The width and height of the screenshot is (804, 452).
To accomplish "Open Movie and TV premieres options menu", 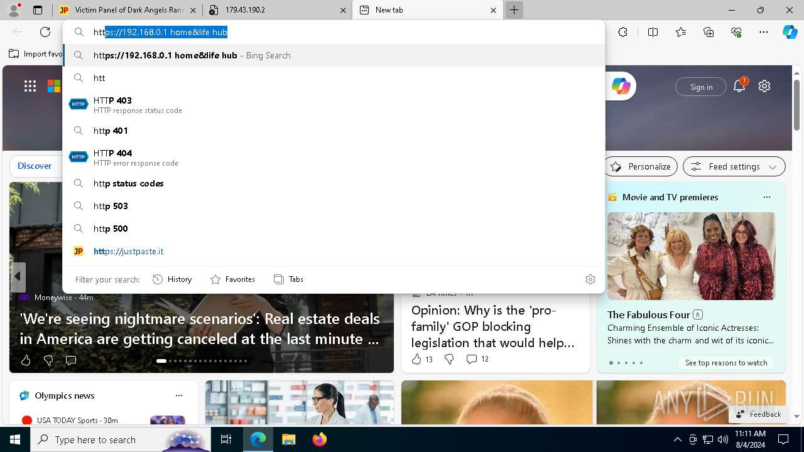I will coord(766,197).
